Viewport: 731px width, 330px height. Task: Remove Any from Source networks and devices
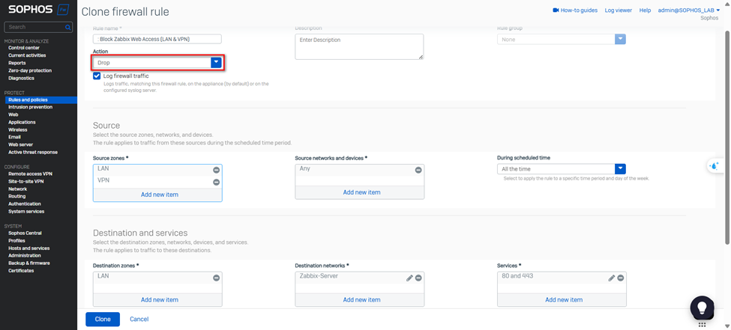tap(418, 170)
